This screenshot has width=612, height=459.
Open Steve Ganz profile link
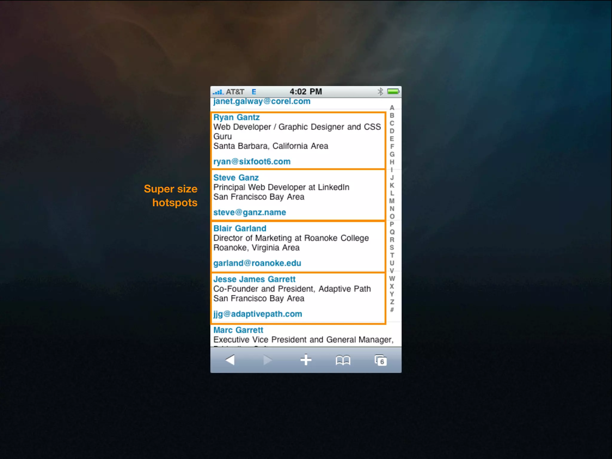click(x=236, y=178)
